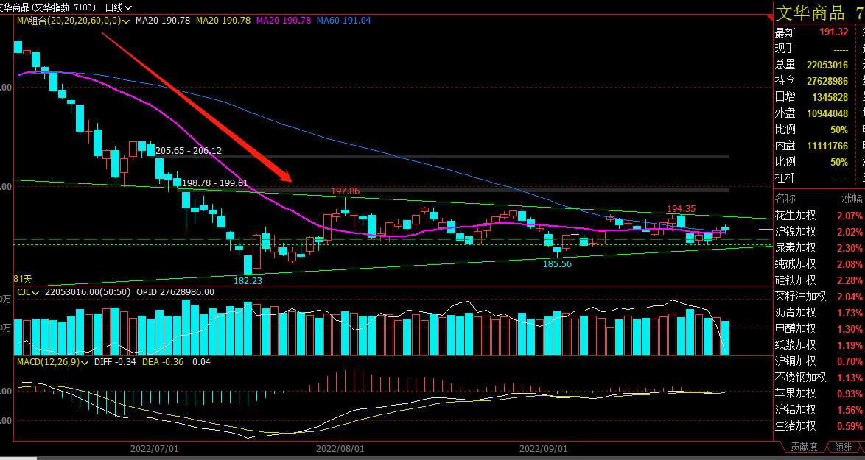The image size is (865, 460).
Task: Click the 现手 label
Action: [785, 49]
